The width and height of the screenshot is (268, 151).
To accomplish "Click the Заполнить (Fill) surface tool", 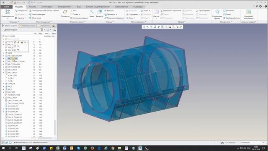I will click(x=229, y=10).
